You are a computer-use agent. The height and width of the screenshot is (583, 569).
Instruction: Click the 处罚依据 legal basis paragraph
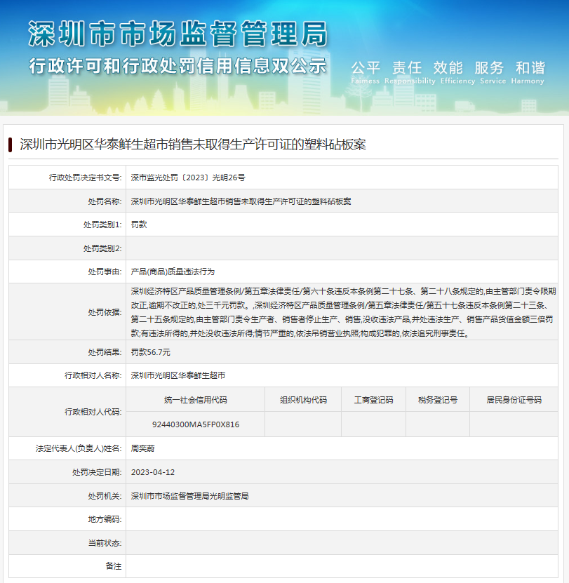pos(343,312)
